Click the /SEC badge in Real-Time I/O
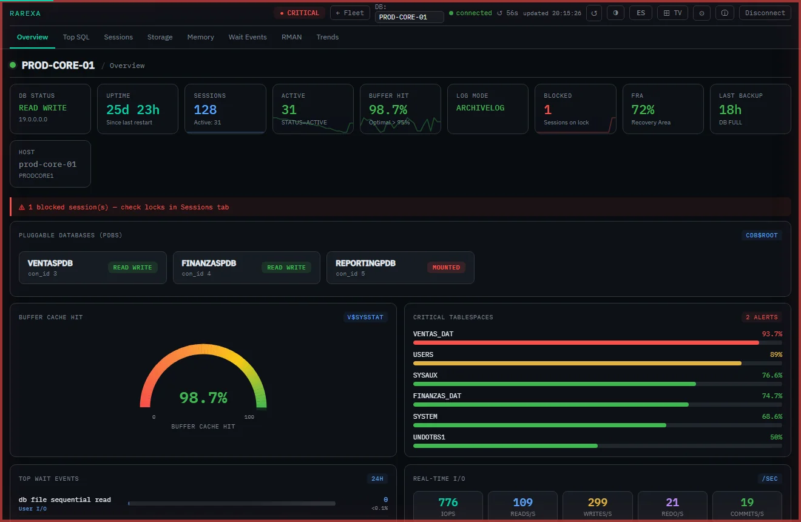801x522 pixels. pyautogui.click(x=770, y=479)
